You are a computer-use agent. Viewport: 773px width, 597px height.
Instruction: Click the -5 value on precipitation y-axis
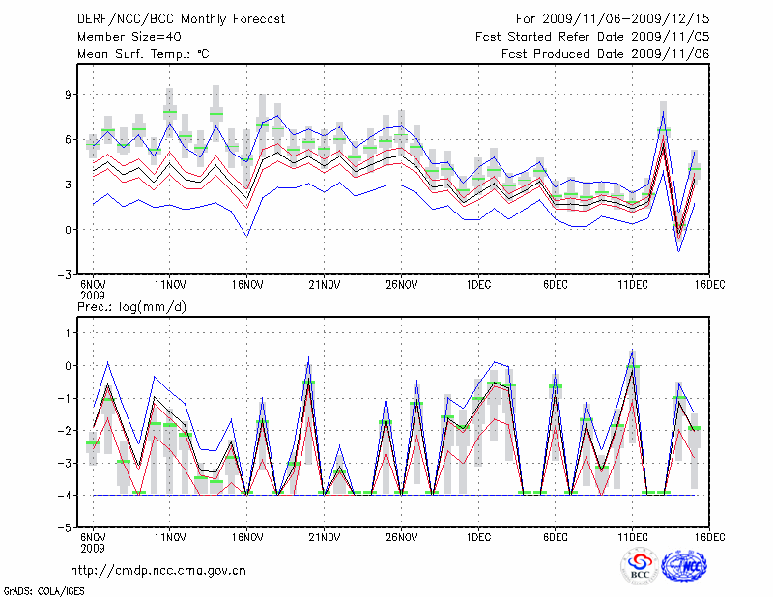pos(67,528)
